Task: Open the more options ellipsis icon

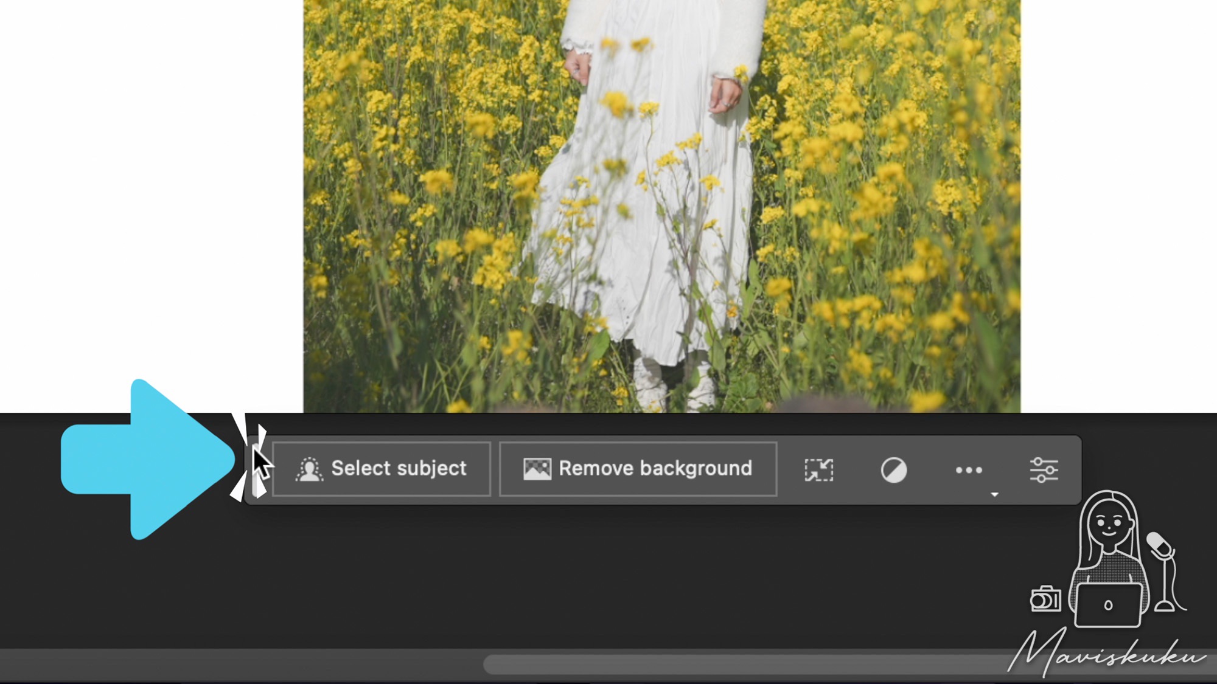Action: pos(968,469)
